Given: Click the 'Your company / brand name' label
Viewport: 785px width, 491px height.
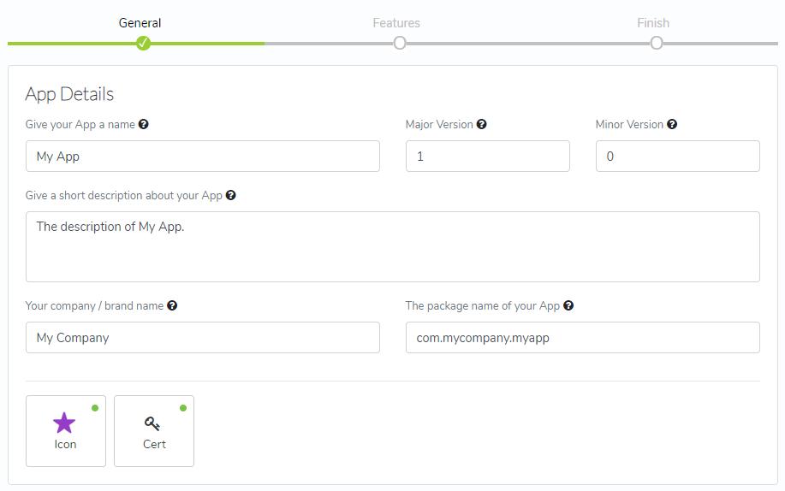Looking at the screenshot, I should pyautogui.click(x=95, y=306).
